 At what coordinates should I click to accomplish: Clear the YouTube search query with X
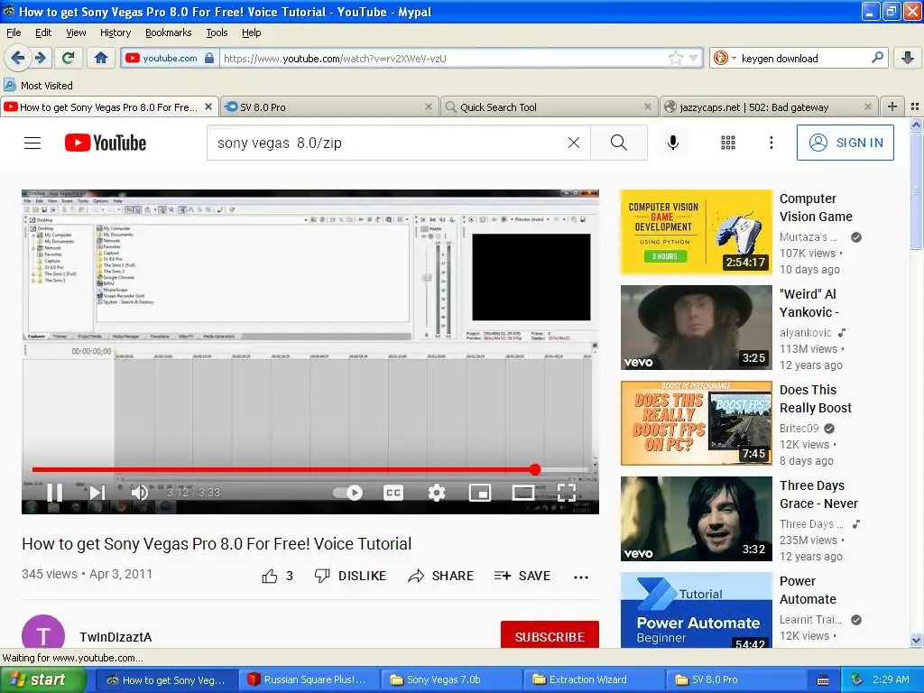pos(573,143)
